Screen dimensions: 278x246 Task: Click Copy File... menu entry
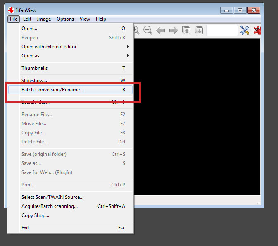point(70,133)
